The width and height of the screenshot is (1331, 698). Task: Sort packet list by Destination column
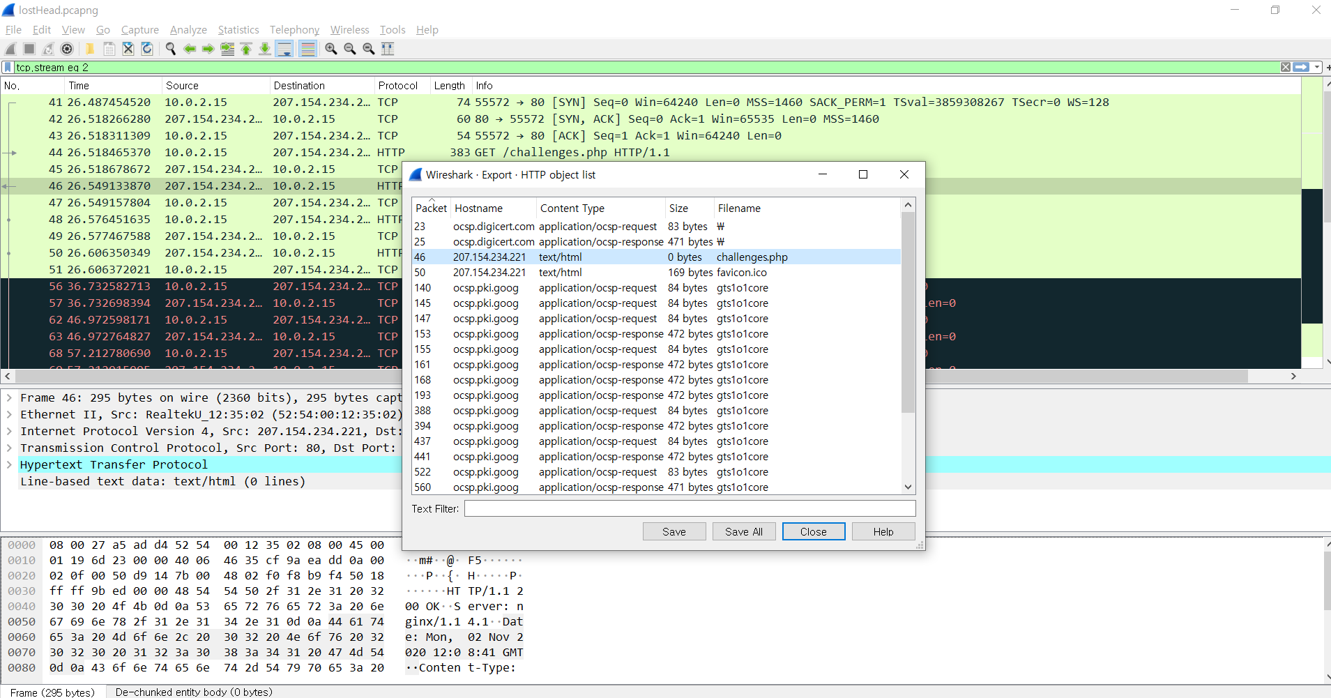point(321,86)
